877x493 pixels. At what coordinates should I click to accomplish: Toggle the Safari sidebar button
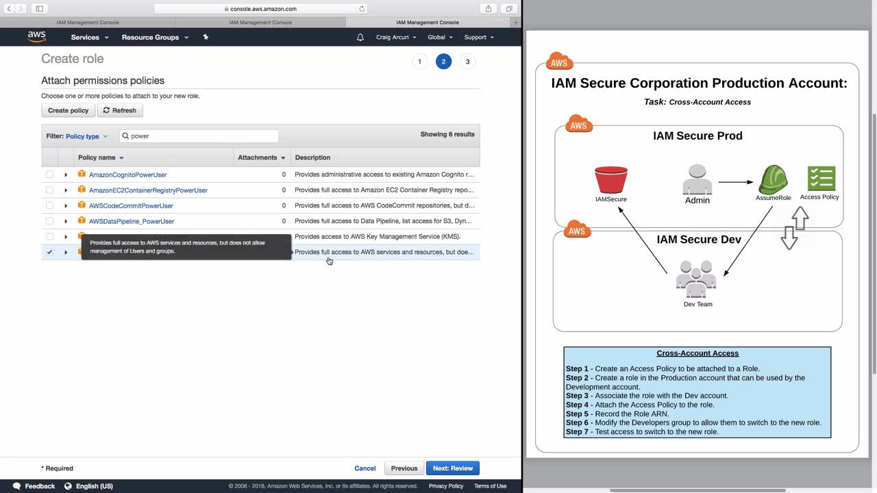tap(39, 8)
